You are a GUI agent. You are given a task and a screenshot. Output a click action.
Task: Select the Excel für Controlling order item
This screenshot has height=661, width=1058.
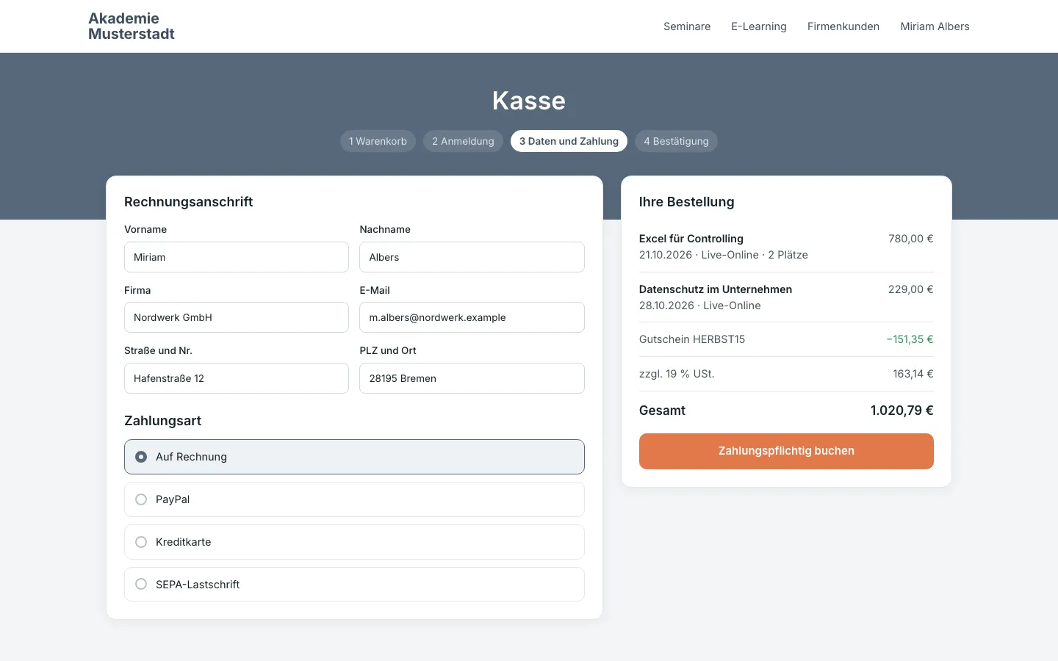pyautogui.click(x=691, y=239)
